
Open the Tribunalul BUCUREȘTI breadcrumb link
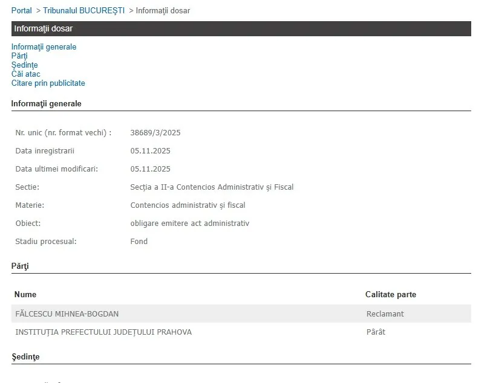tap(83, 11)
